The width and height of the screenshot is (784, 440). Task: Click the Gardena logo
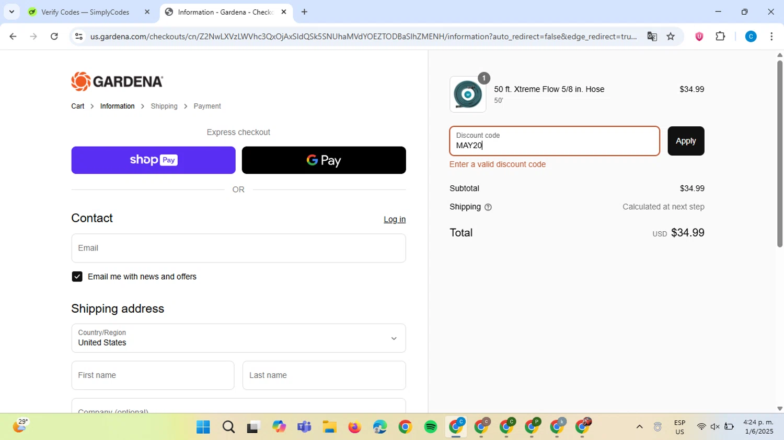[x=117, y=81]
